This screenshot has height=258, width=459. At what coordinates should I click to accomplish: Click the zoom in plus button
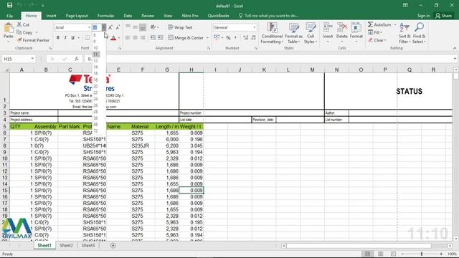point(441,254)
